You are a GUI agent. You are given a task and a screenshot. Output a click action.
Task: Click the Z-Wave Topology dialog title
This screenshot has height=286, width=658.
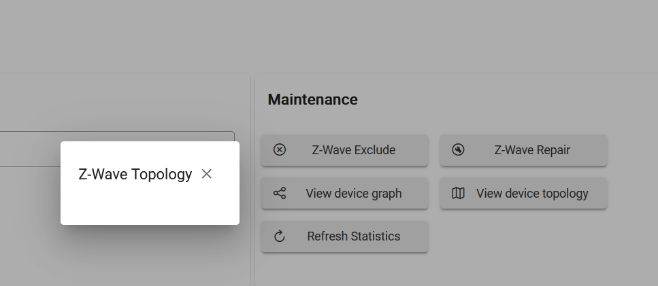[x=135, y=174]
